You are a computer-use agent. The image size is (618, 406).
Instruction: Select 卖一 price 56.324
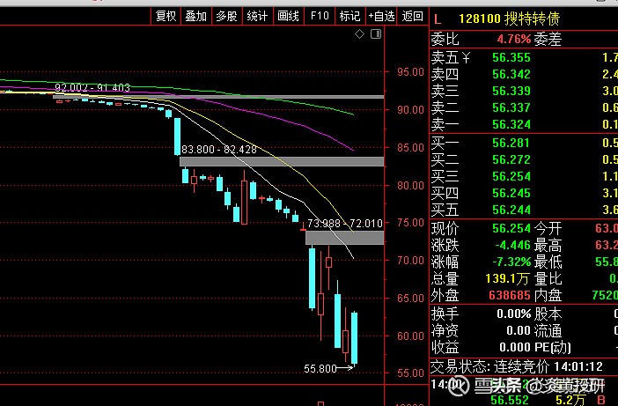click(511, 124)
